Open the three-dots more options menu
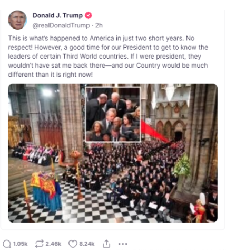 pyautogui.click(x=123, y=244)
